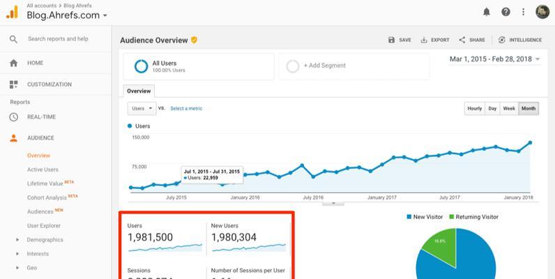The width and height of the screenshot is (555, 279).
Task: Open the Overview report in the sidebar
Action: coord(38,156)
